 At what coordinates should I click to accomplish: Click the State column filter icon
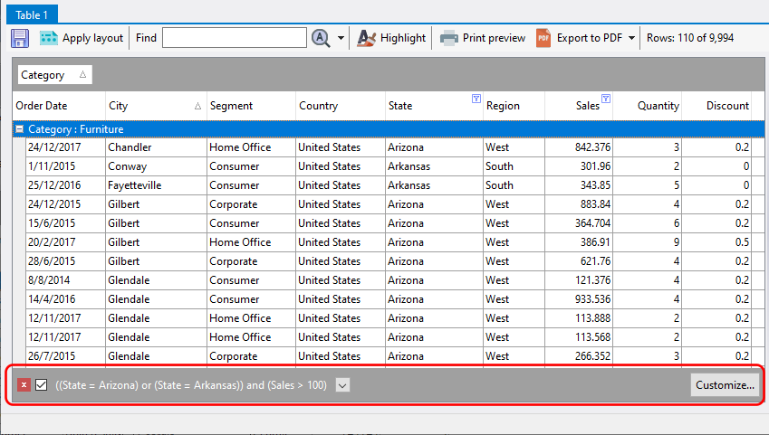coord(476,99)
